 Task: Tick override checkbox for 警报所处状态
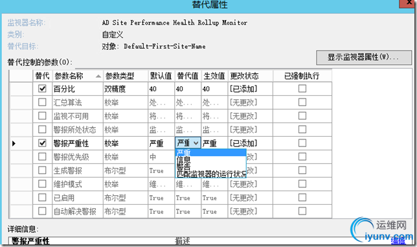(42, 130)
